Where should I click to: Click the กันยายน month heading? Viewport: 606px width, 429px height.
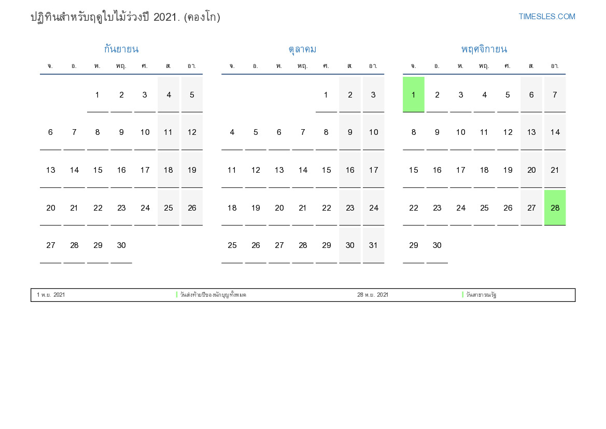(121, 49)
